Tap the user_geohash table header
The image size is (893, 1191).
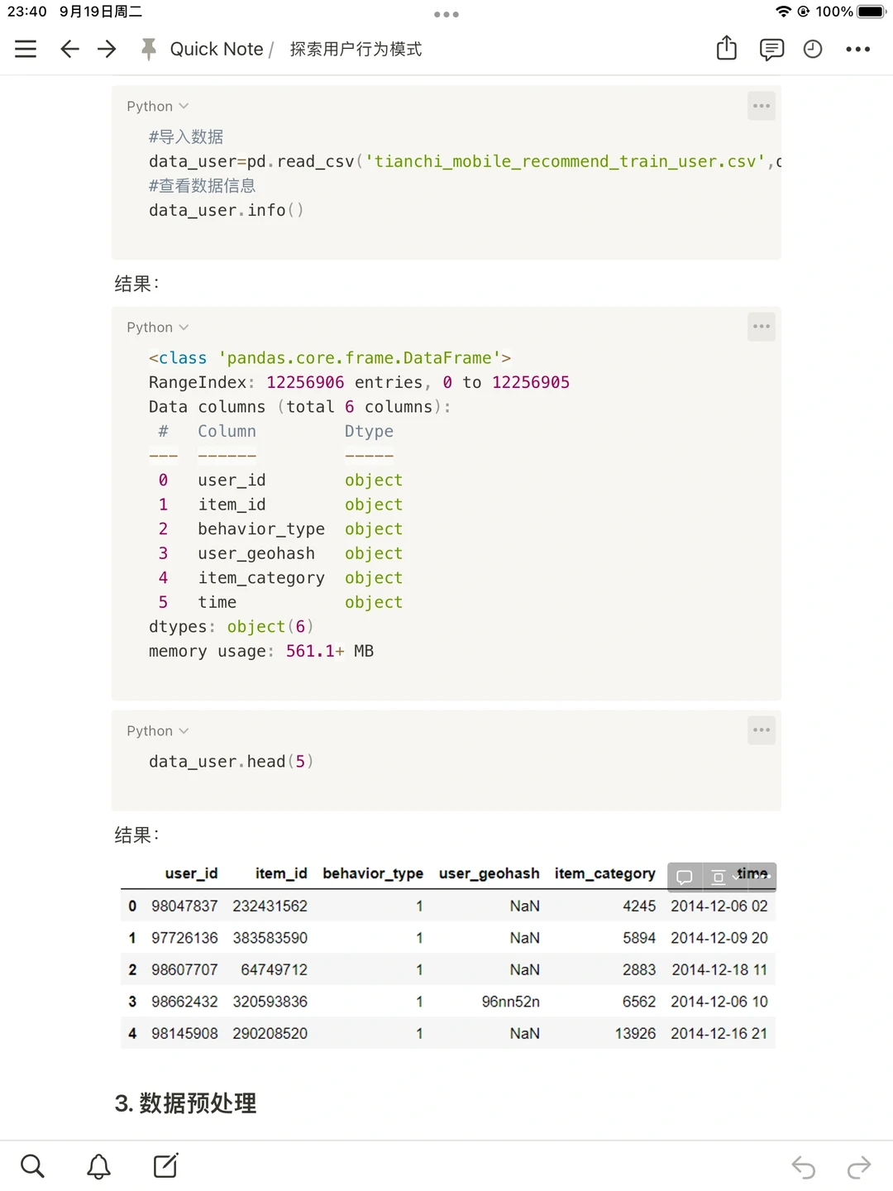[489, 873]
